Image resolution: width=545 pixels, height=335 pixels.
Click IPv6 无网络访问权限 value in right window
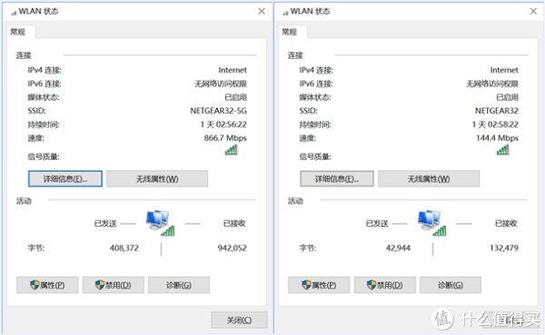tap(492, 84)
